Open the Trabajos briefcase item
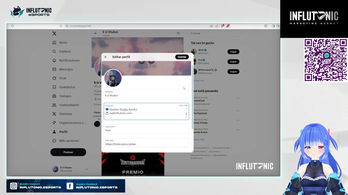The image size is (348, 195). pyautogui.click(x=62, y=96)
